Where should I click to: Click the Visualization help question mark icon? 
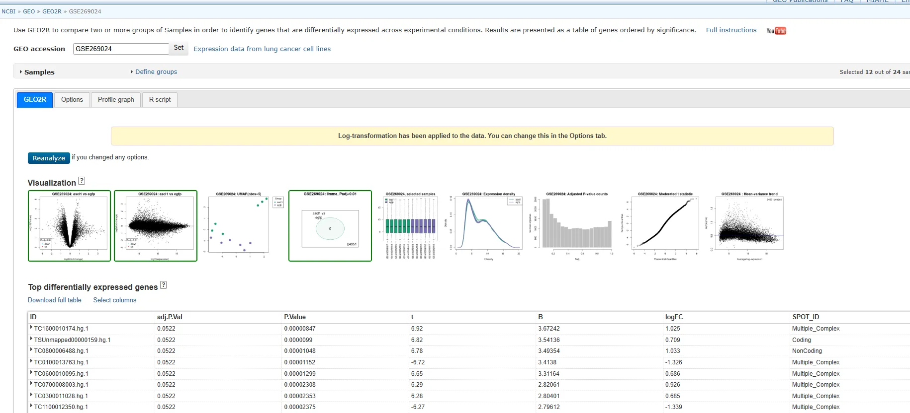[82, 181]
